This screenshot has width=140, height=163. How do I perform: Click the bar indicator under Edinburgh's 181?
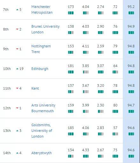coord(71,72)
